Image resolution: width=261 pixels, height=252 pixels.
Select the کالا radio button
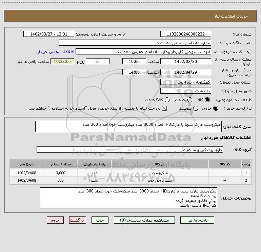[x=207, y=100]
